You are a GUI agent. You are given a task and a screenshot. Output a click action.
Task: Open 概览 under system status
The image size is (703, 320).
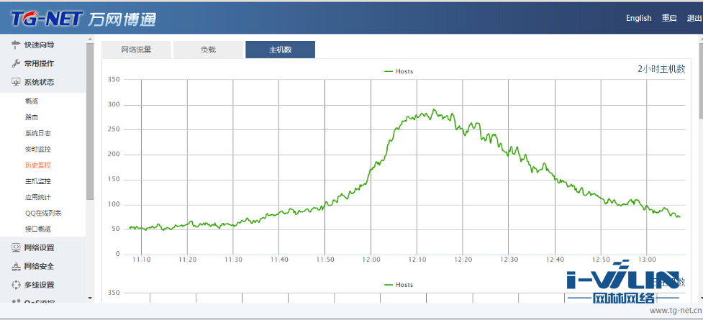32,101
